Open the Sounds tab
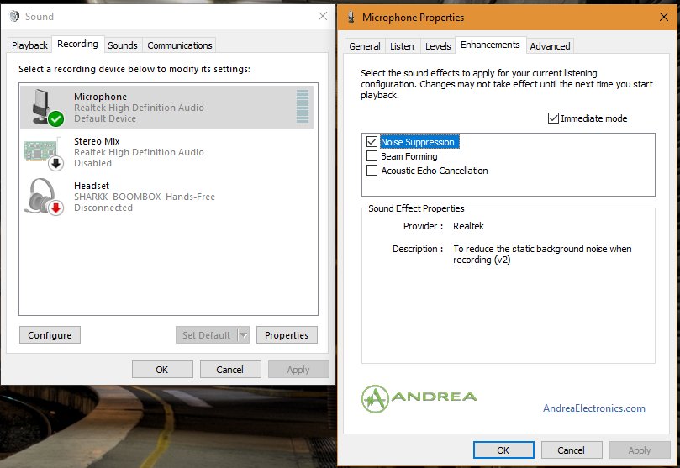The height and width of the screenshot is (468, 680). (x=123, y=45)
